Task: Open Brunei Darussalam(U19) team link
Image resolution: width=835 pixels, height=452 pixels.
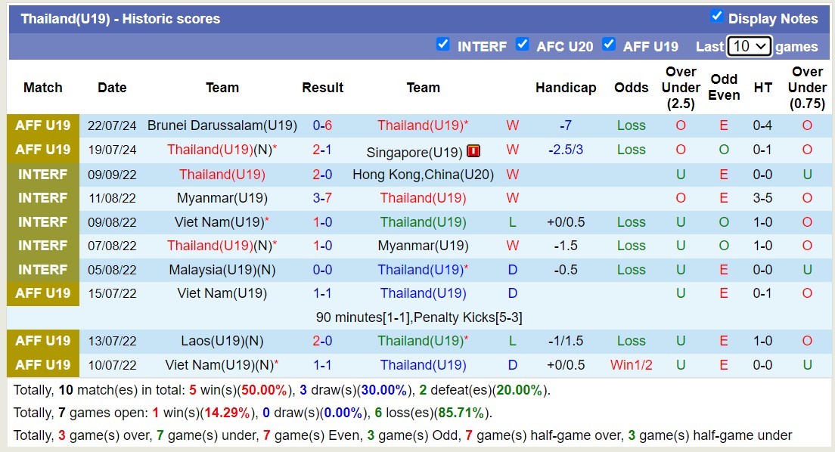Action: [222, 125]
